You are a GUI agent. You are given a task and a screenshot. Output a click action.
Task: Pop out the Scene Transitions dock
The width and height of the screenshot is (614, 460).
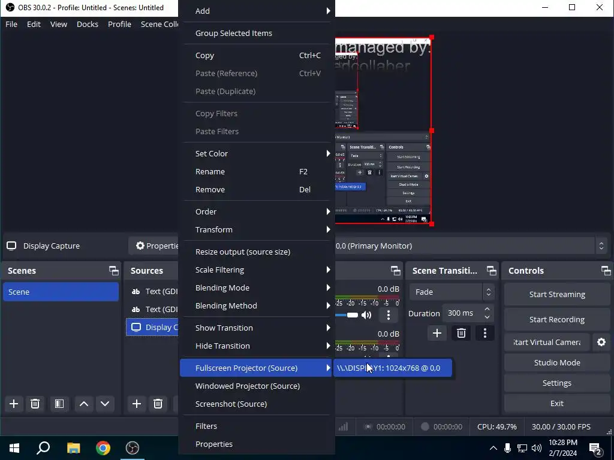pyautogui.click(x=491, y=271)
